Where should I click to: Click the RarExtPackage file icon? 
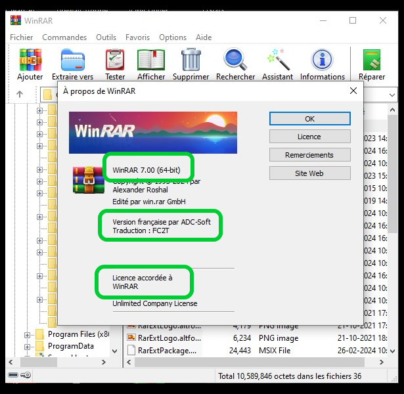coord(131,351)
